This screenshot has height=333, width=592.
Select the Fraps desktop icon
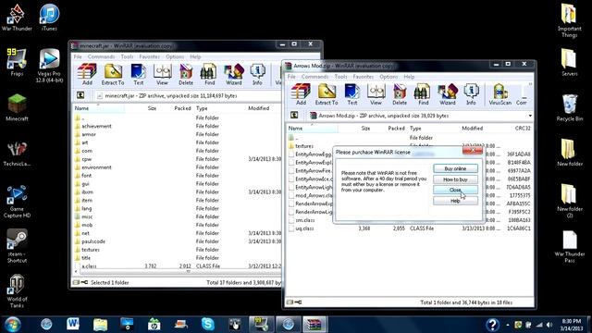pos(17,62)
